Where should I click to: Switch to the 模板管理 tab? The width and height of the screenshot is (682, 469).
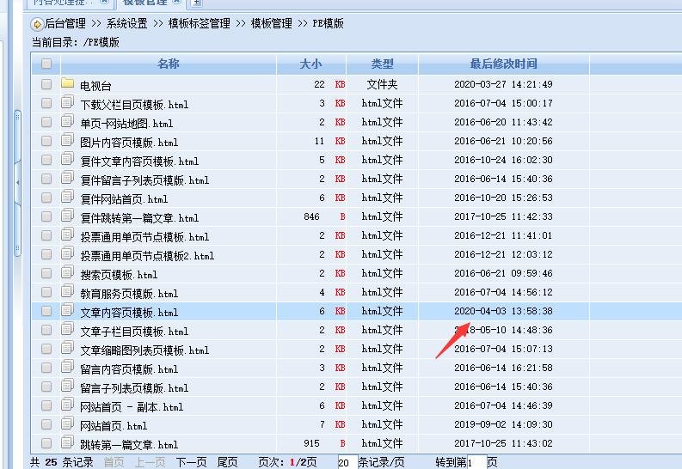[144, 3]
